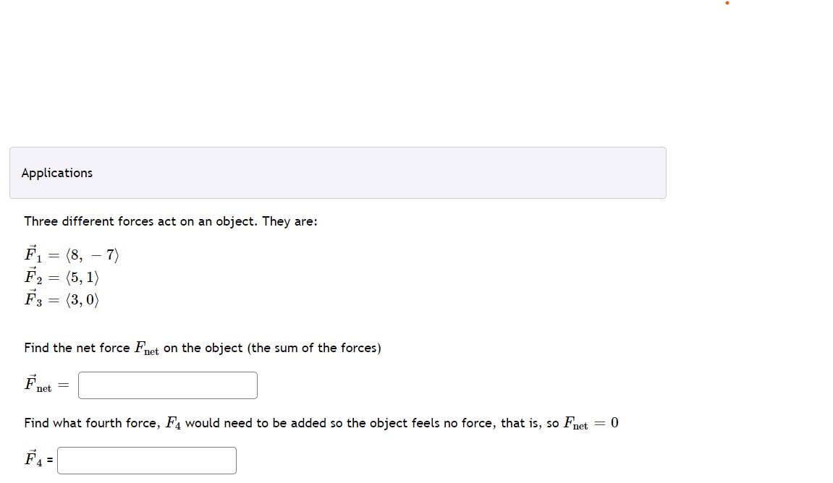This screenshot has width=833, height=483.
Task: Click the vector F1 equation line
Action: 71,254
